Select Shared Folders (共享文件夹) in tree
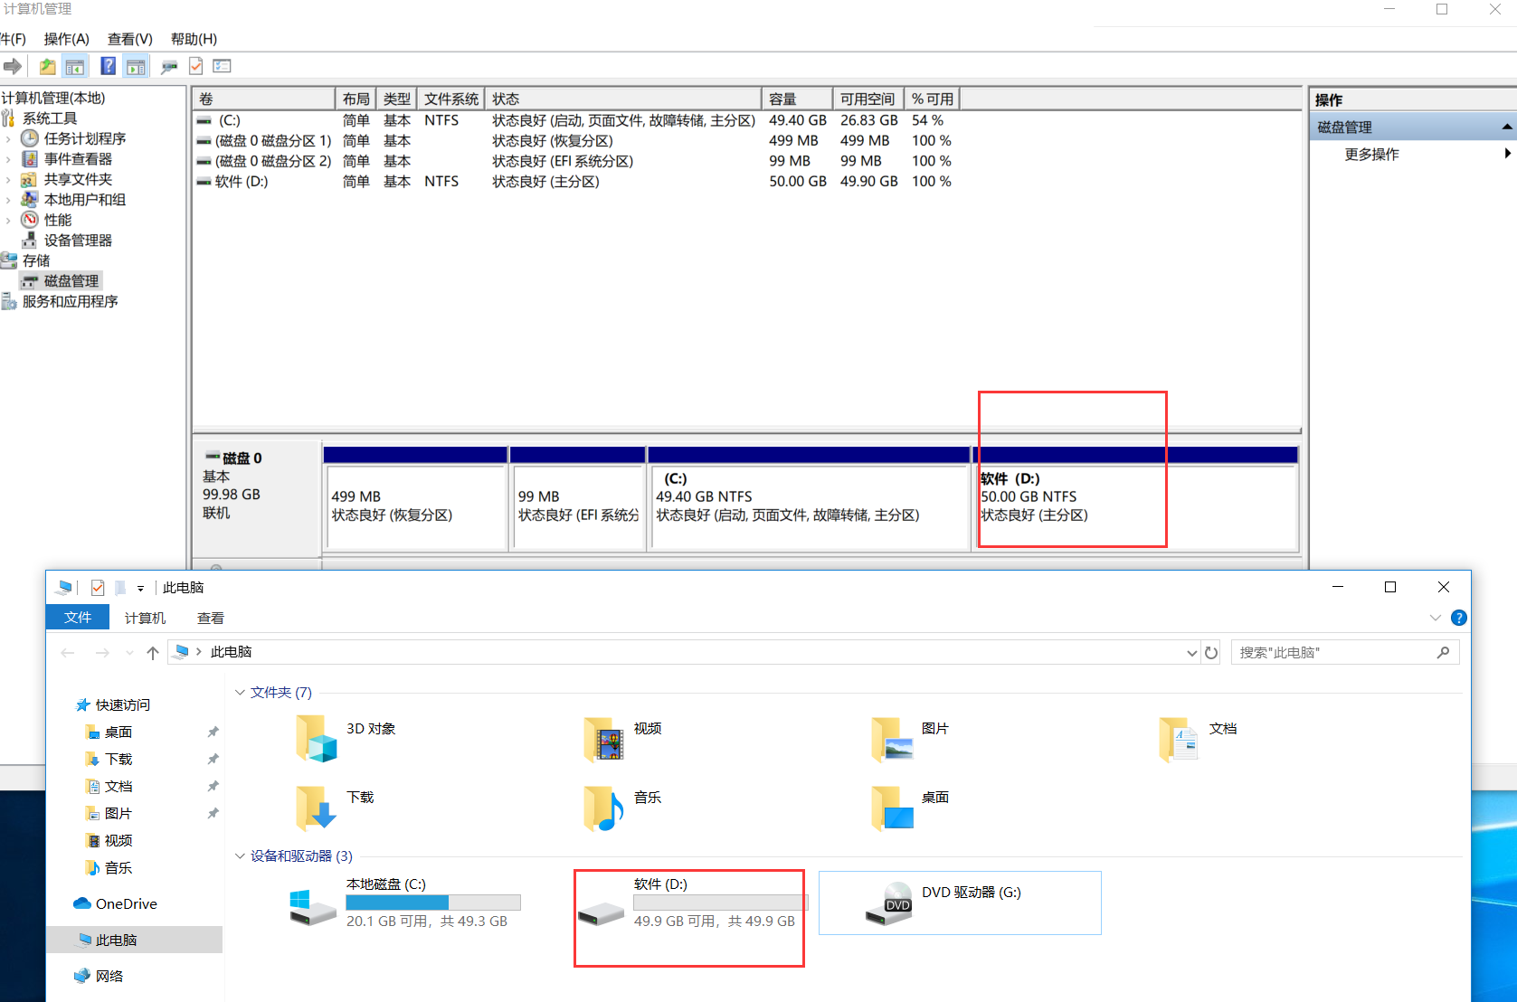 78,179
